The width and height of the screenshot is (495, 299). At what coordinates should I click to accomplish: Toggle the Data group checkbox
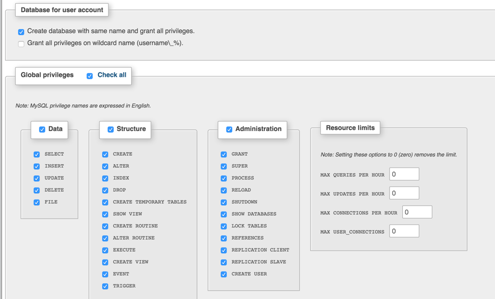[x=42, y=129]
